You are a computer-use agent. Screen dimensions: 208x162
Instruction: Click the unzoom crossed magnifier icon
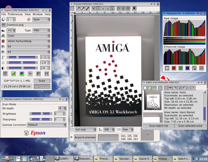pos(94,9)
